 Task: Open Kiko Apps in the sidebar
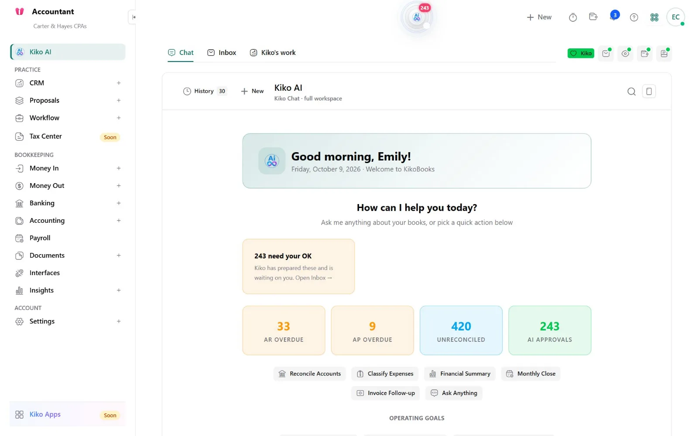[68, 414]
